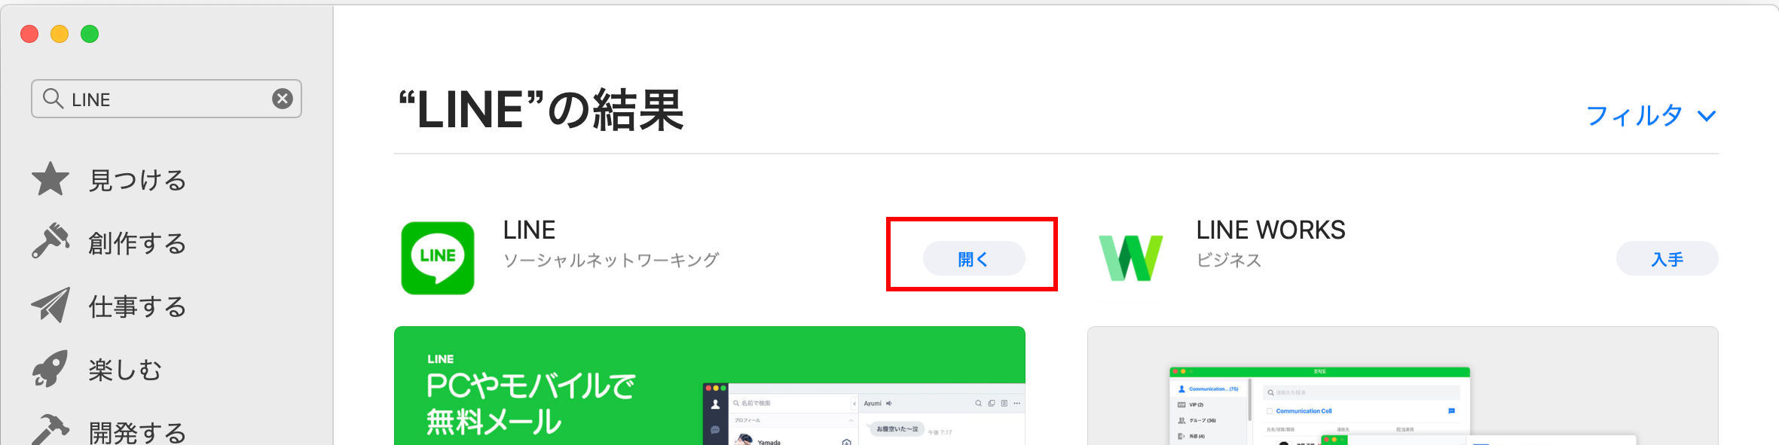Image resolution: width=1779 pixels, height=445 pixels.
Task: Open the LINE WORKS app icon
Action: 1131,258
